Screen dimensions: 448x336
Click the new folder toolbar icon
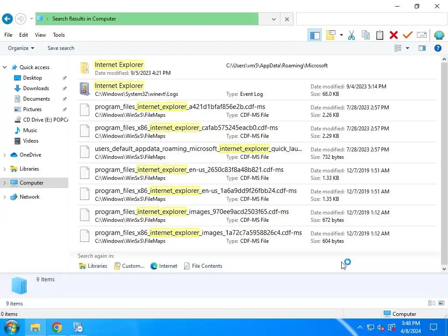(x=331, y=35)
